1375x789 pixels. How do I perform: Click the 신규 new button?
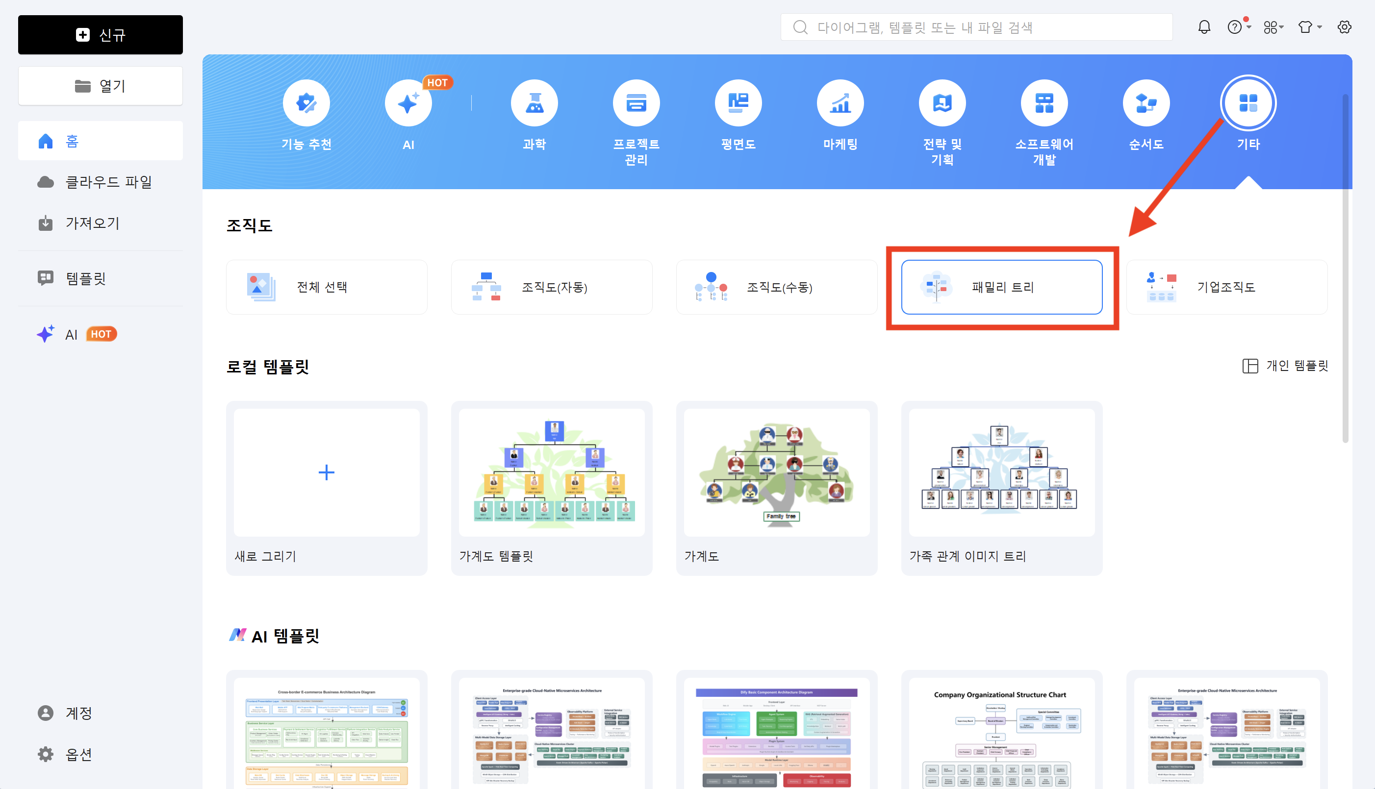[101, 35]
